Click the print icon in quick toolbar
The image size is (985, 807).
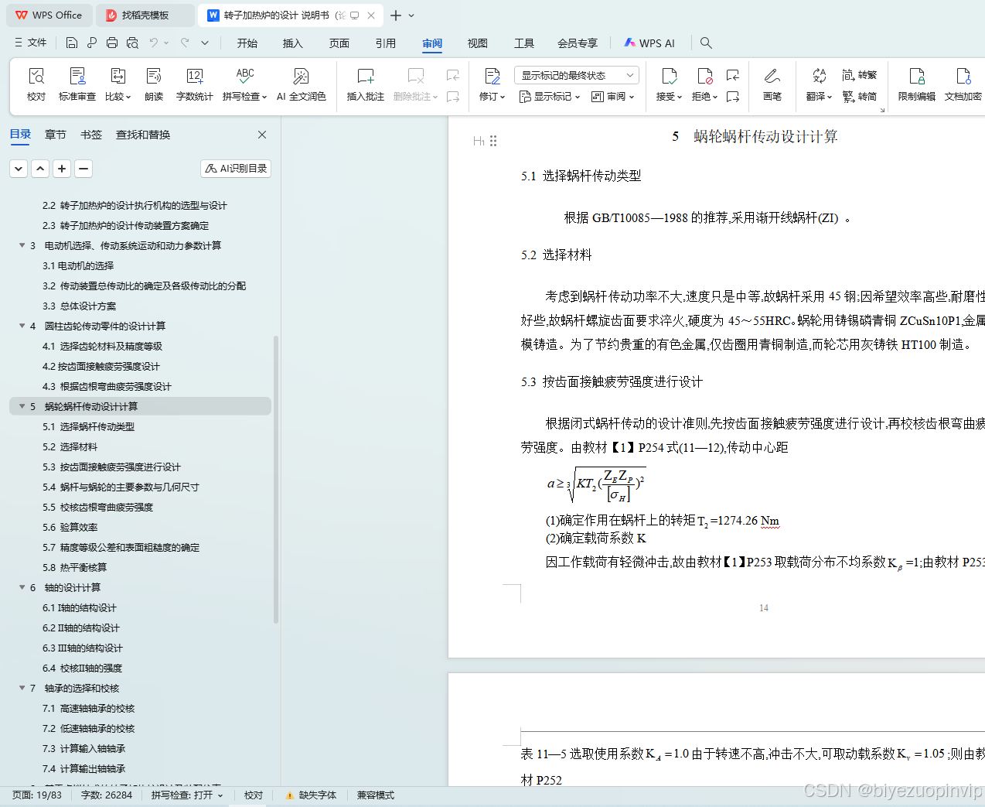112,43
